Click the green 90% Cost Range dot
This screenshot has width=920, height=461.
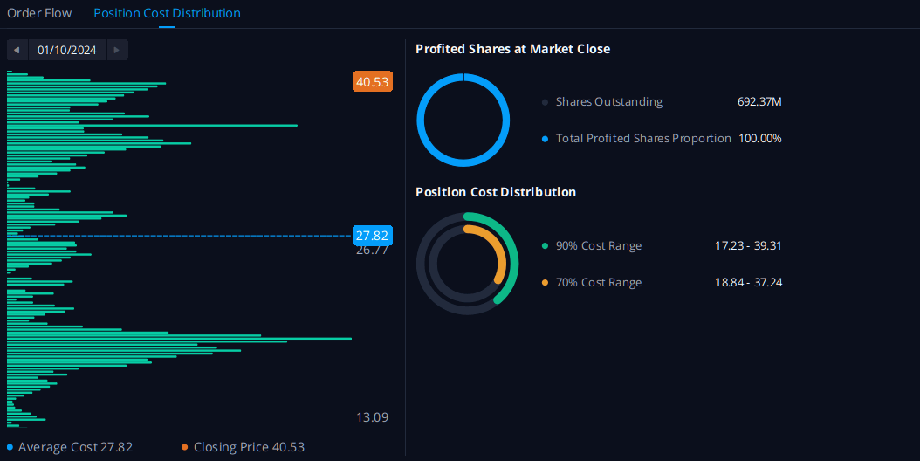point(546,246)
